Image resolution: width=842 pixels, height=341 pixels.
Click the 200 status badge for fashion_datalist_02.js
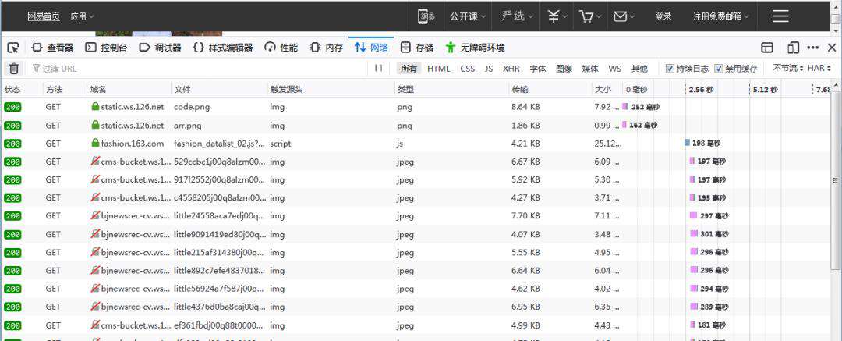[12, 144]
